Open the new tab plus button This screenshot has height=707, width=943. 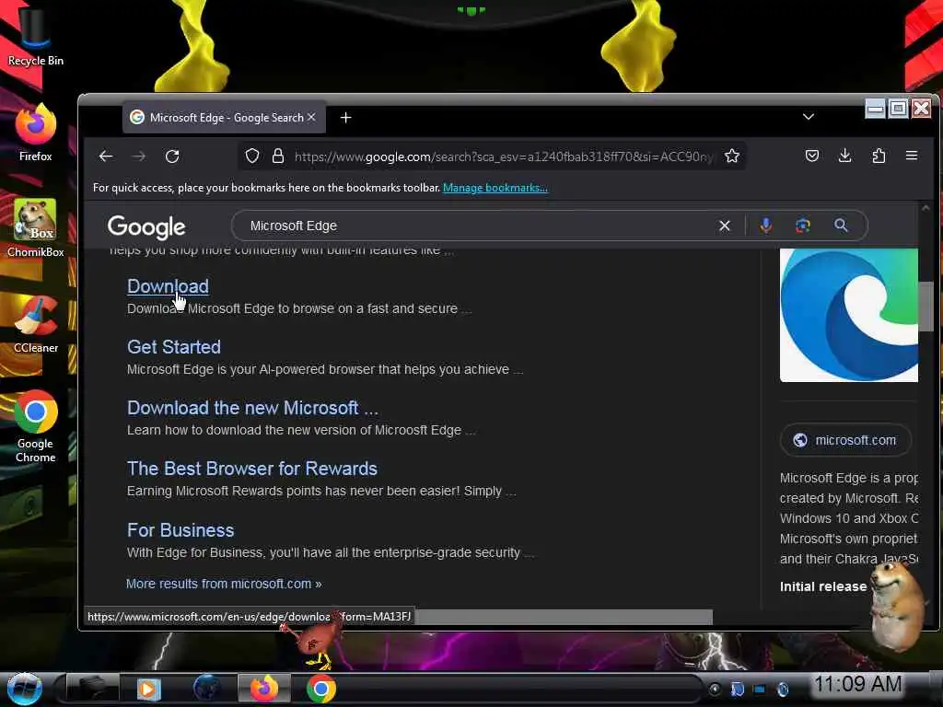point(346,118)
